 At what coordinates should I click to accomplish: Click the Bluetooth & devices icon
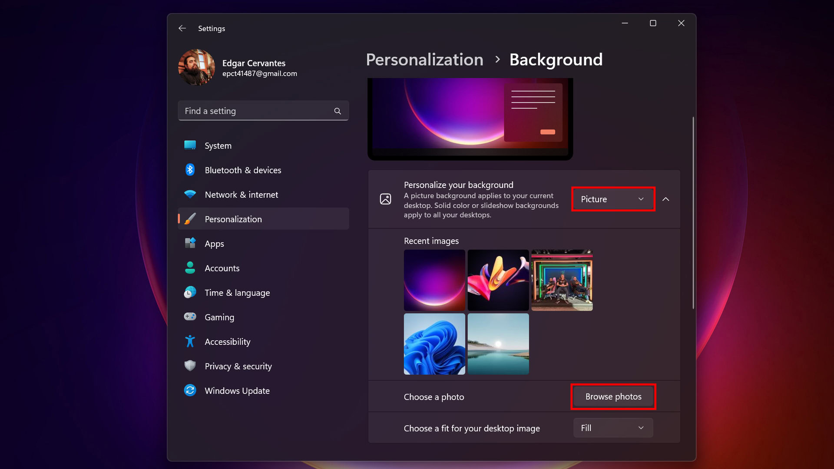pos(190,170)
